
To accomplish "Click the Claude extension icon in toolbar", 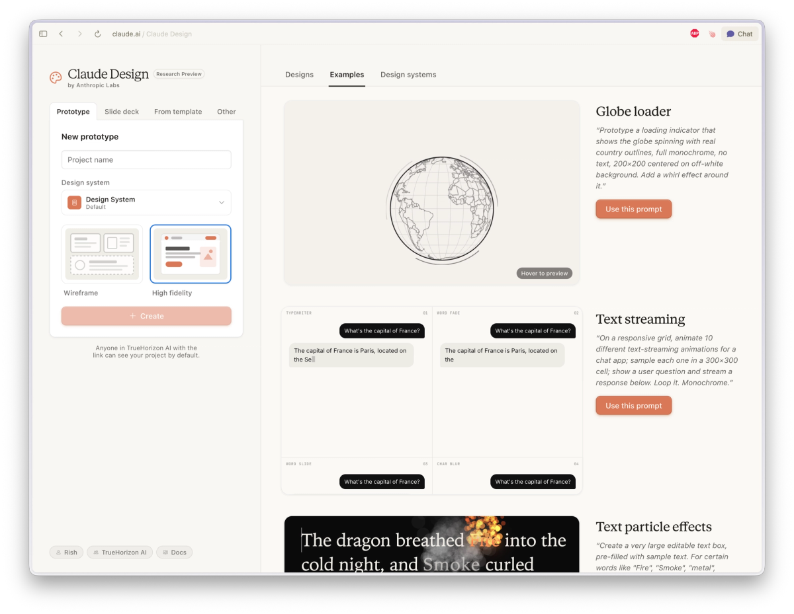I will (712, 34).
